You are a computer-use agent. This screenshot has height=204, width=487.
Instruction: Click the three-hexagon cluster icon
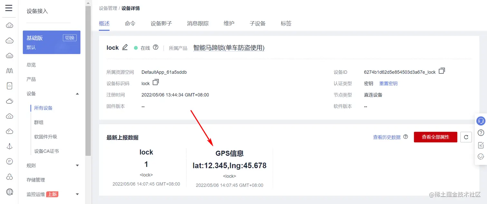coord(10,177)
